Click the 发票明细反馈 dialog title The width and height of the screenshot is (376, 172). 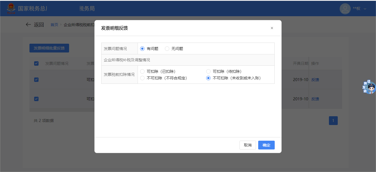(115, 28)
